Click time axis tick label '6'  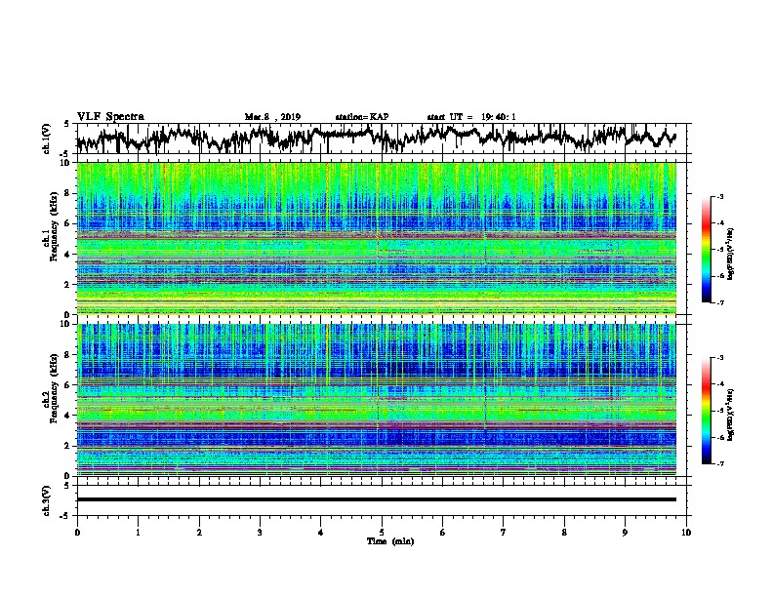(x=443, y=533)
